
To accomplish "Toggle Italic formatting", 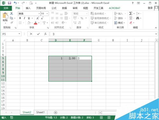I will [x=24, y=18].
